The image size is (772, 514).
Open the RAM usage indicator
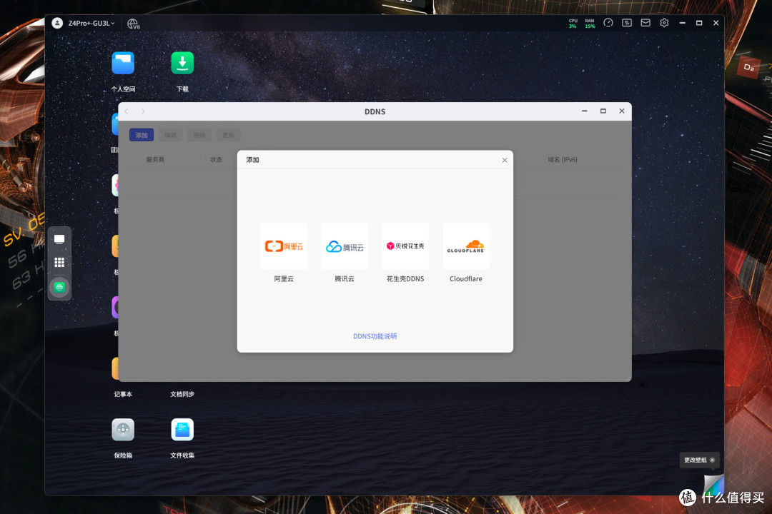[590, 24]
